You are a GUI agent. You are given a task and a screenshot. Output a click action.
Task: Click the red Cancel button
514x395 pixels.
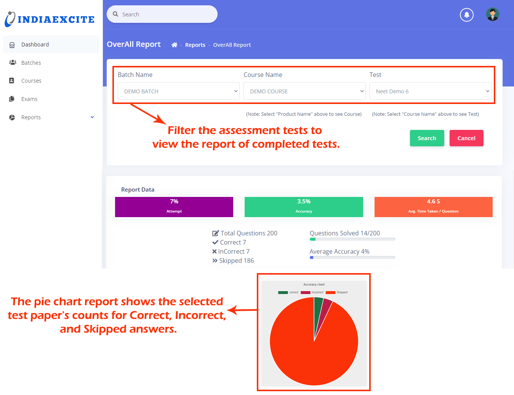(466, 138)
